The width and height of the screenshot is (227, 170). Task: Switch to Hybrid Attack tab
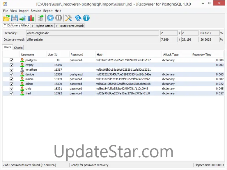coord(43,26)
